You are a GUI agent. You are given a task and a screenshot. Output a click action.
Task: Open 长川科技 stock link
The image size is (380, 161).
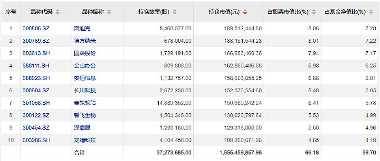85,90
